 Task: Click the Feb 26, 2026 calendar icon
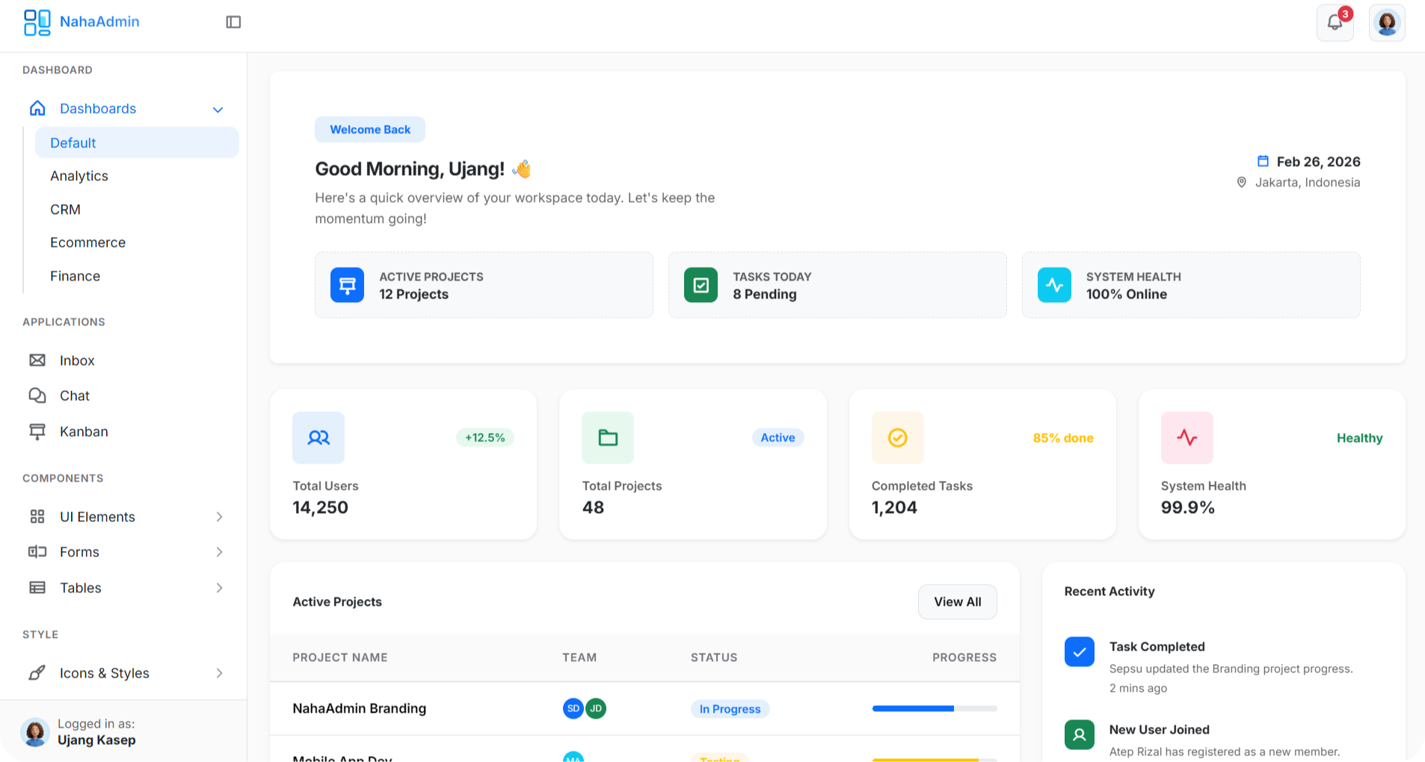tap(1263, 161)
